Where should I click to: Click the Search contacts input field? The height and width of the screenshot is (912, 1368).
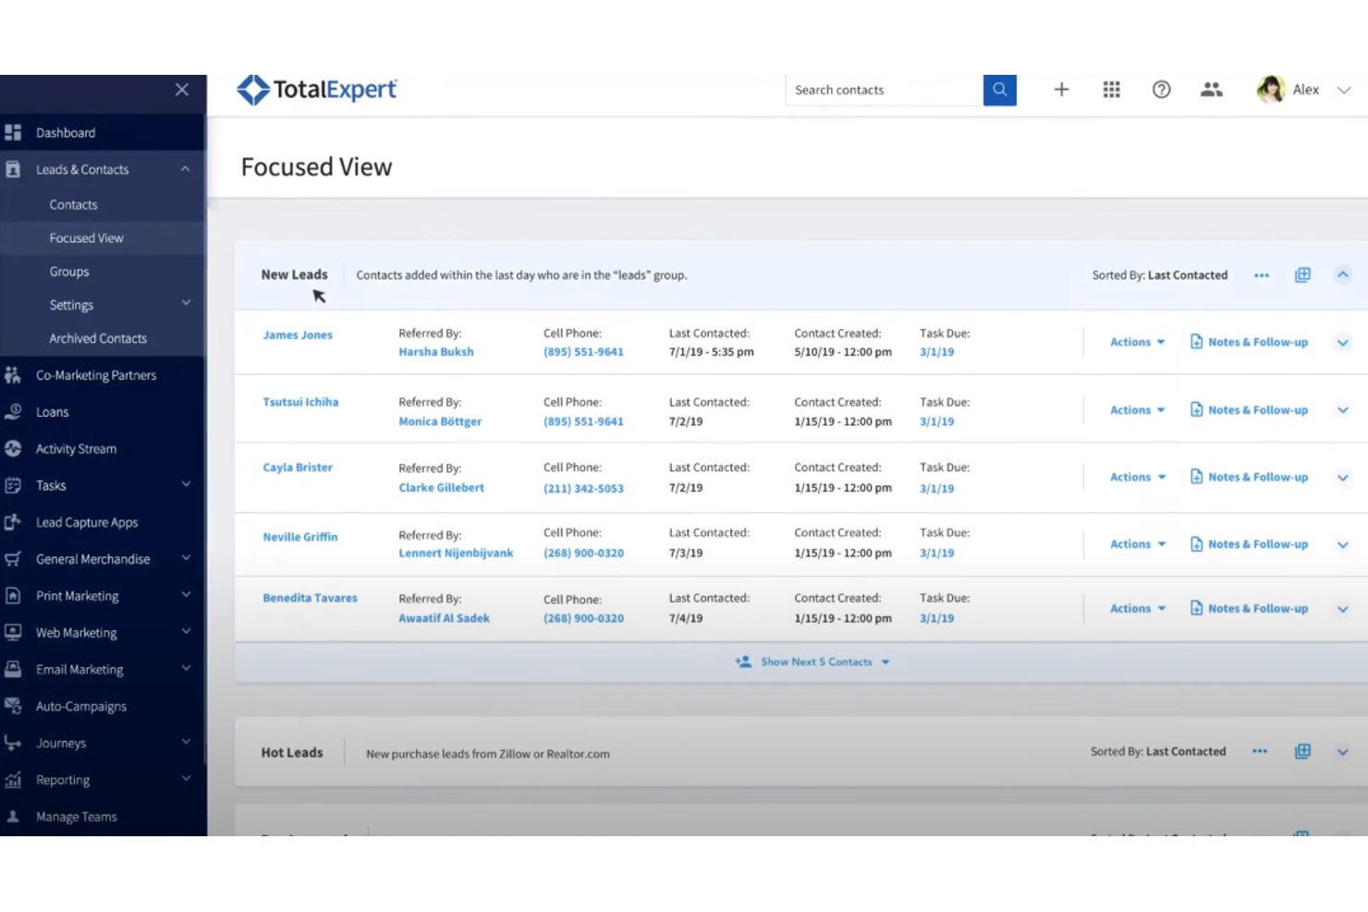tap(884, 90)
